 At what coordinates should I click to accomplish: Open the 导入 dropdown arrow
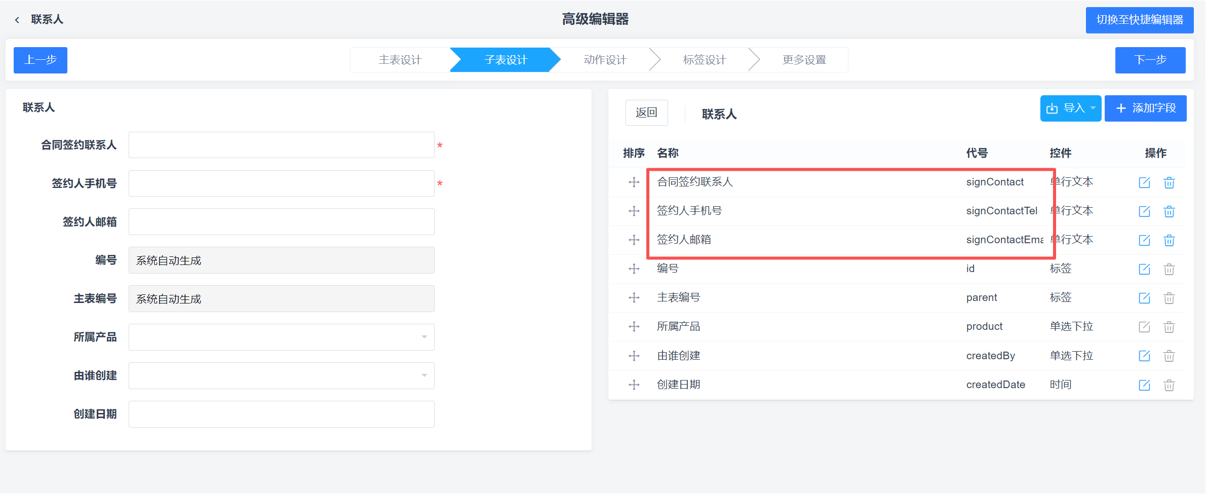tap(1093, 108)
